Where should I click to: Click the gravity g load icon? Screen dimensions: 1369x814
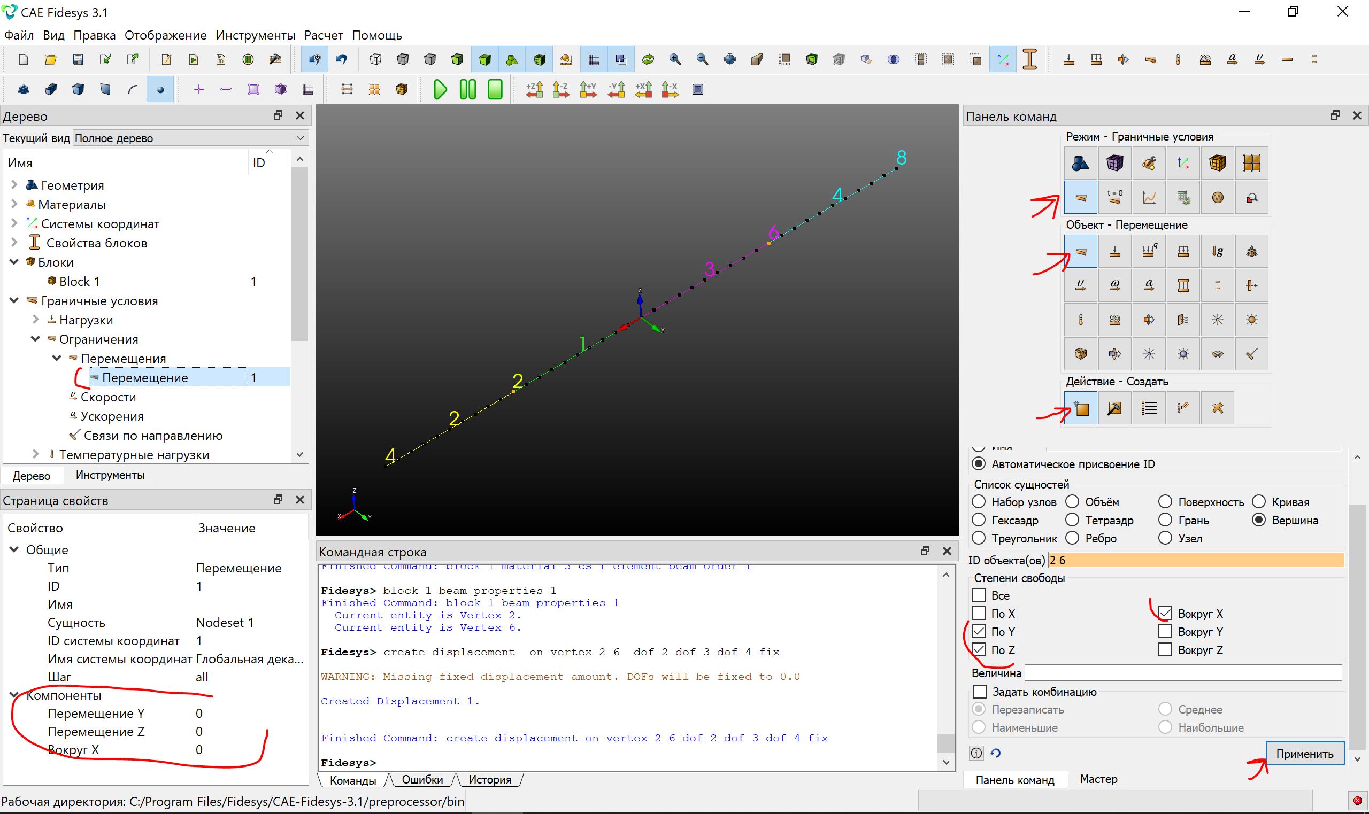(x=1218, y=251)
